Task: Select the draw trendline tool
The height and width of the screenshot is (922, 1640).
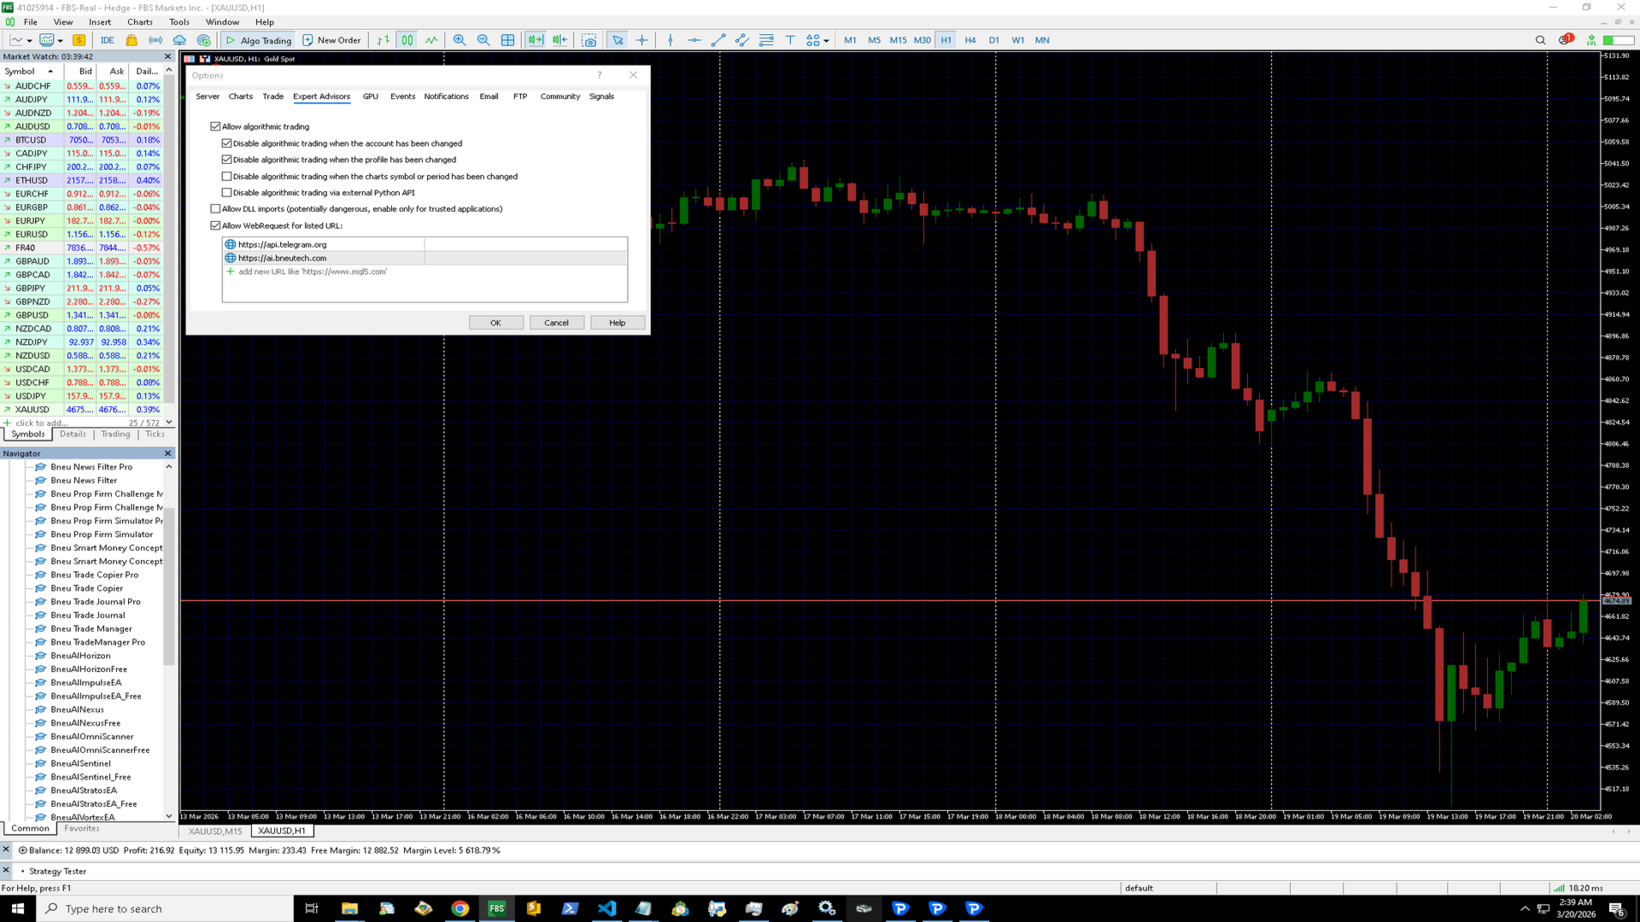Action: coord(718,40)
